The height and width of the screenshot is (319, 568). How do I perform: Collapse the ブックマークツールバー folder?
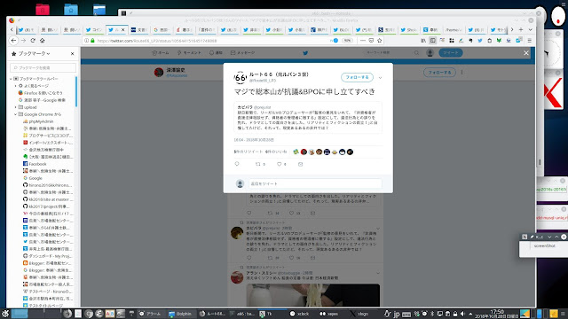[x=12, y=79]
